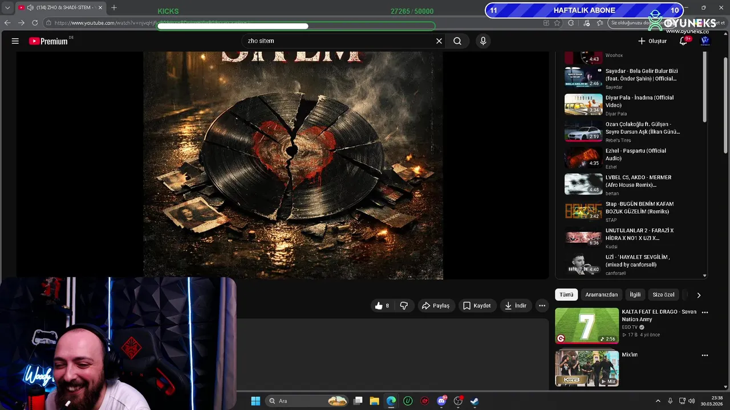Image resolution: width=730 pixels, height=410 pixels.
Task: Select the İlgili filter chip
Action: pos(635,295)
